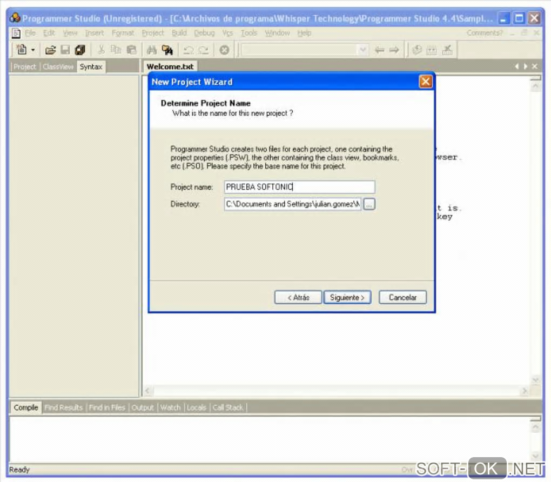Click the New file toolbar icon

(x=22, y=50)
